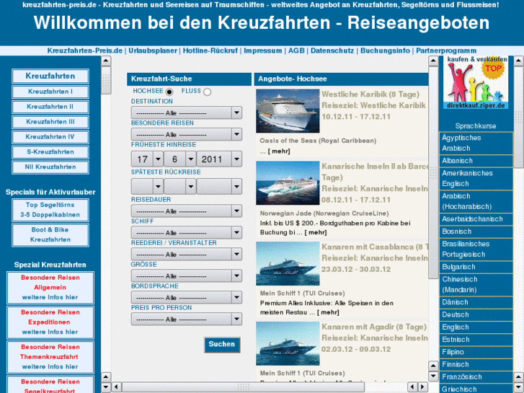Open the GRÖSSE dropdown

point(187,276)
